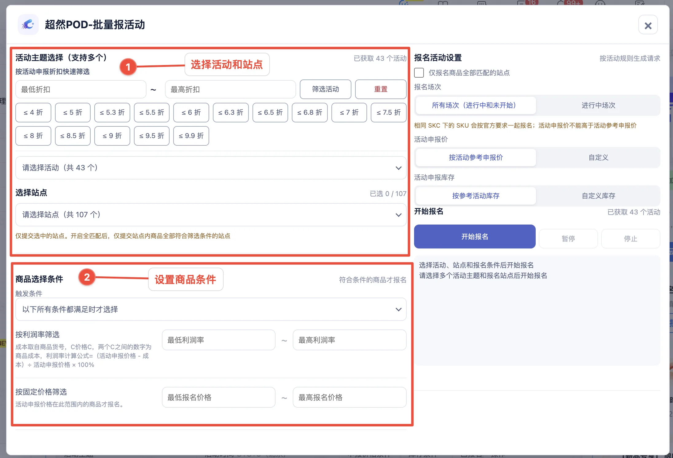Click the 按固定价格筛选 label
The height and width of the screenshot is (458, 673).
[x=41, y=392]
